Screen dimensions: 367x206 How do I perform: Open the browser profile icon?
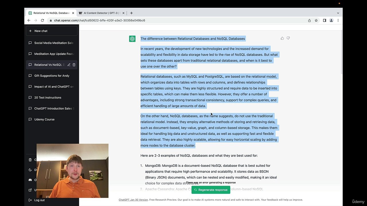pos(331,20)
